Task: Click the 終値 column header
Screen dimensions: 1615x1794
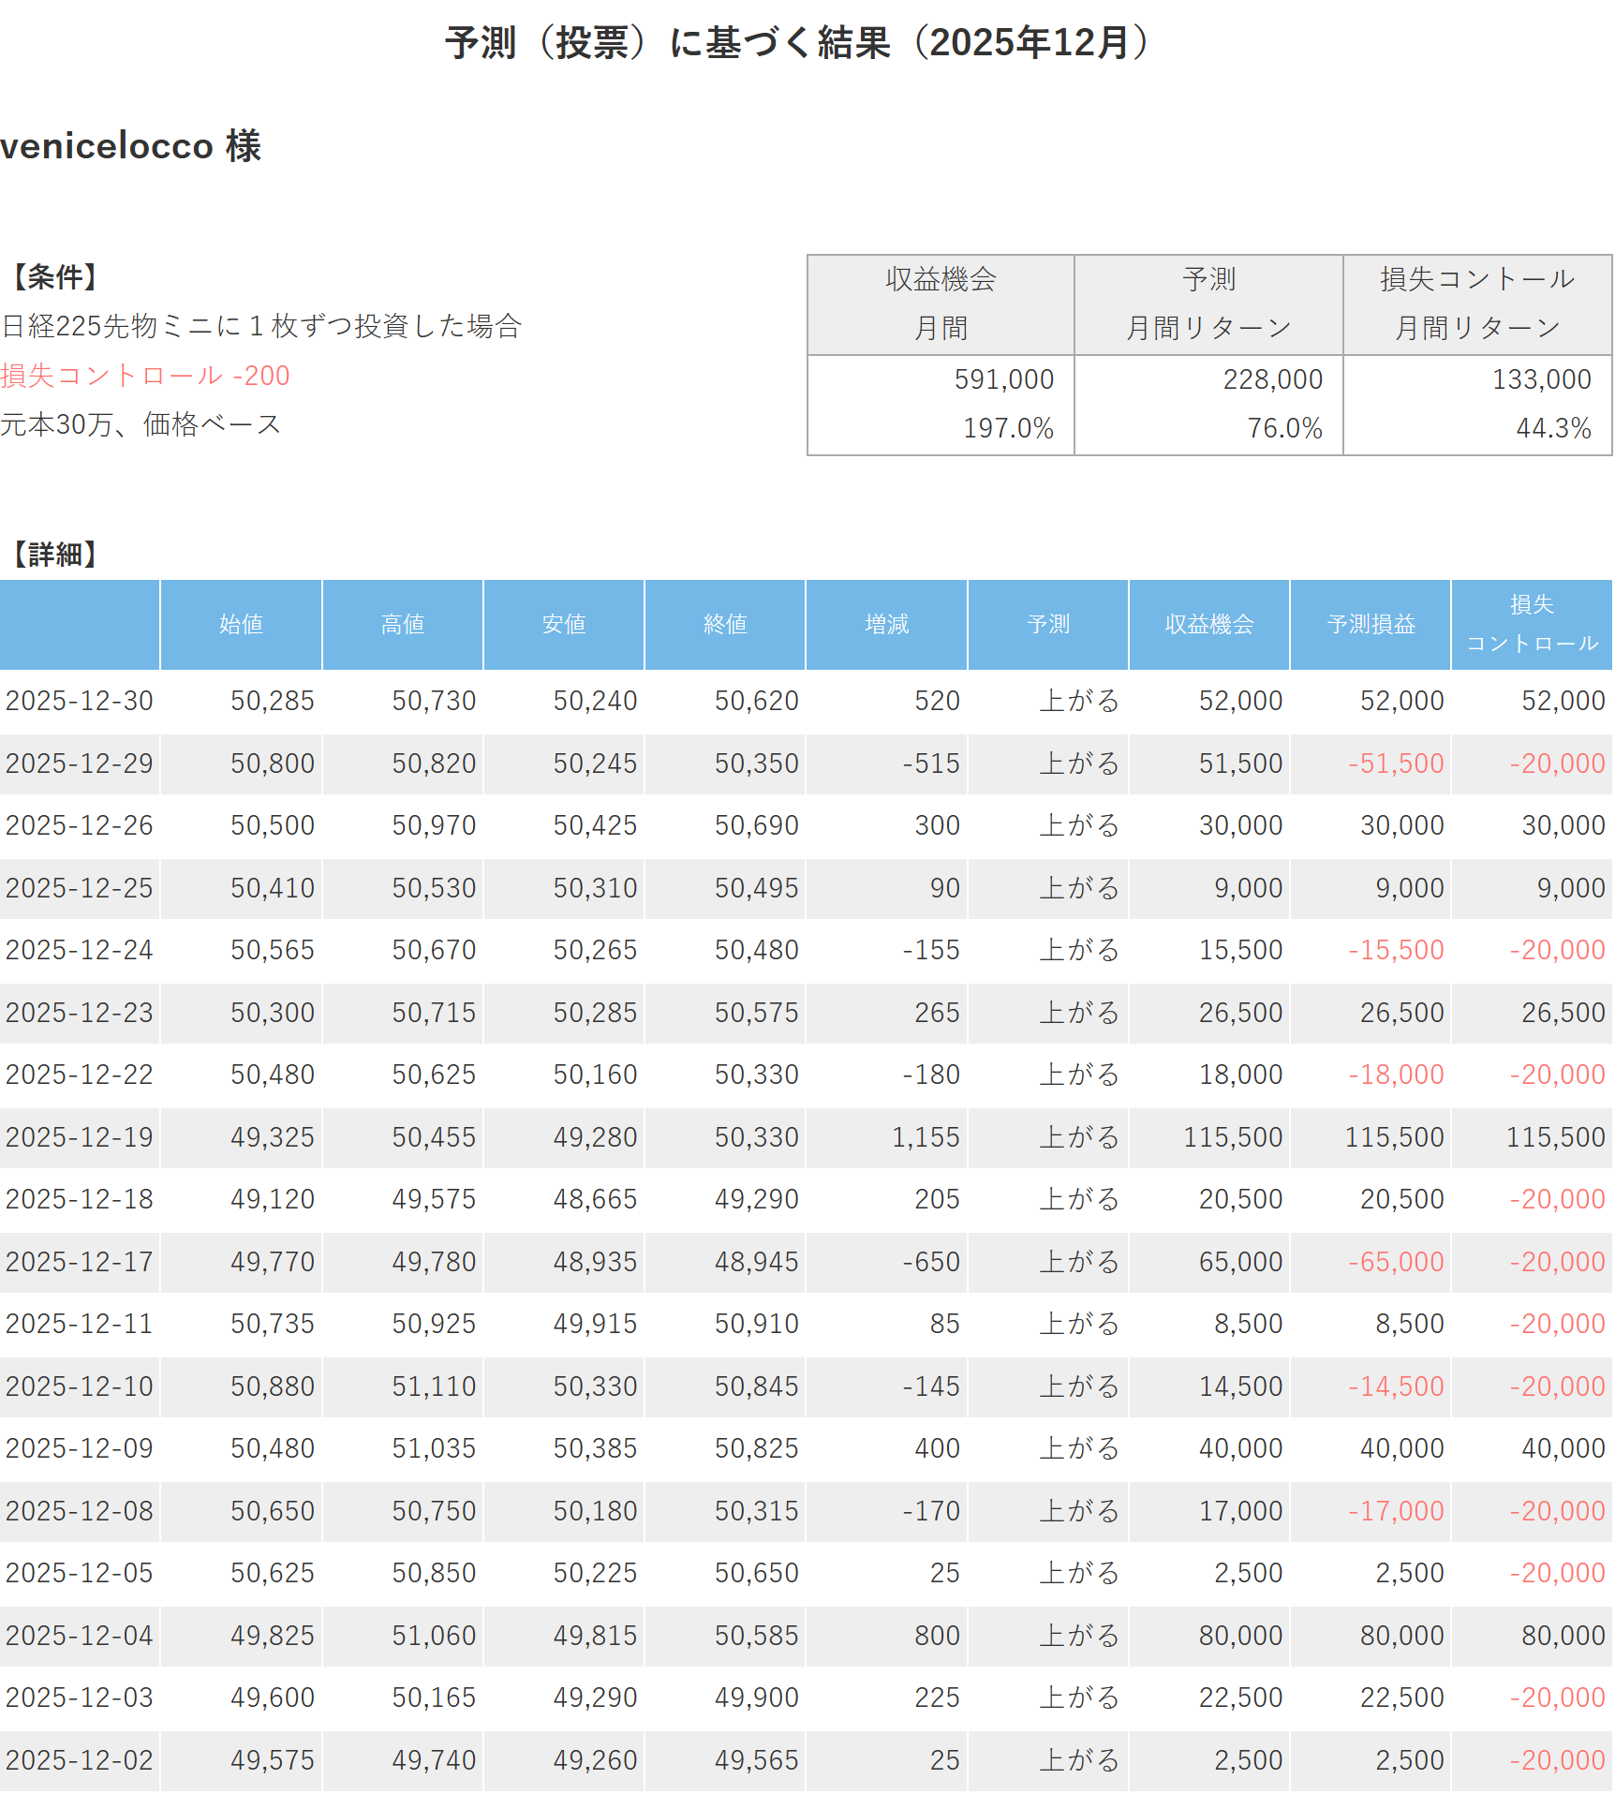Action: pyautogui.click(x=725, y=624)
